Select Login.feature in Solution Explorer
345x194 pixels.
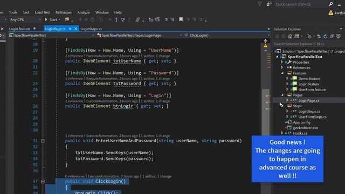point(309,84)
